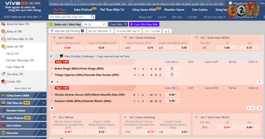
Task: Click the Number Game sidebar icon
Action: tap(3, 110)
